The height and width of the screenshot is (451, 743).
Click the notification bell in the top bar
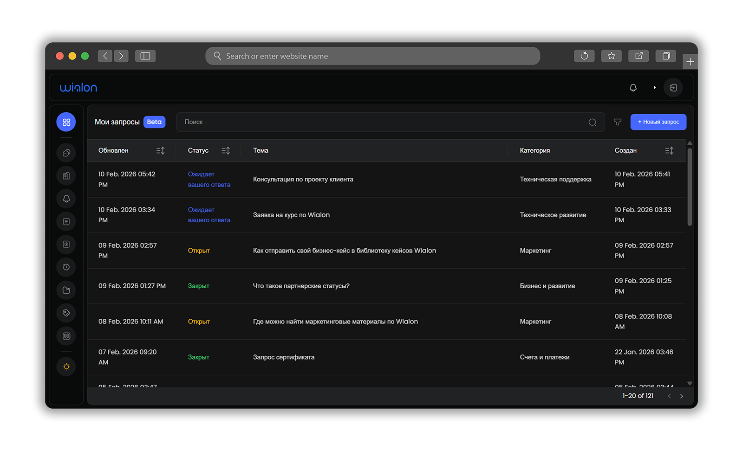tap(633, 87)
